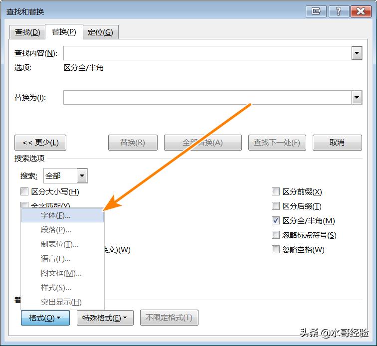This screenshot has width=377, height=346.
Task: Enable the 区分大小写(H) checkbox
Action: coord(24,191)
